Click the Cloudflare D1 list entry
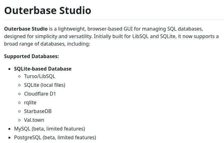Image resolution: width=224 pixels, height=143 pixels. tap(40, 94)
